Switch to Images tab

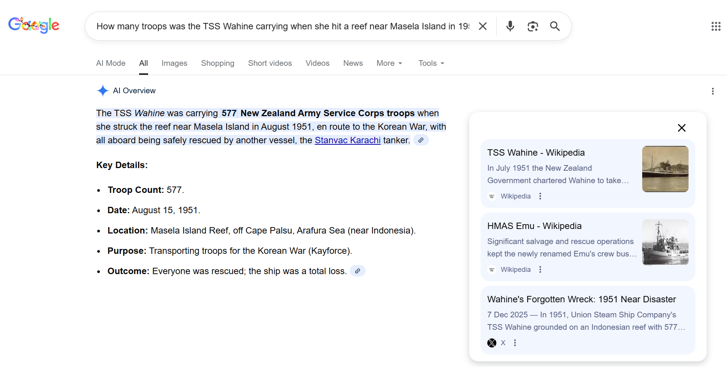(x=174, y=63)
